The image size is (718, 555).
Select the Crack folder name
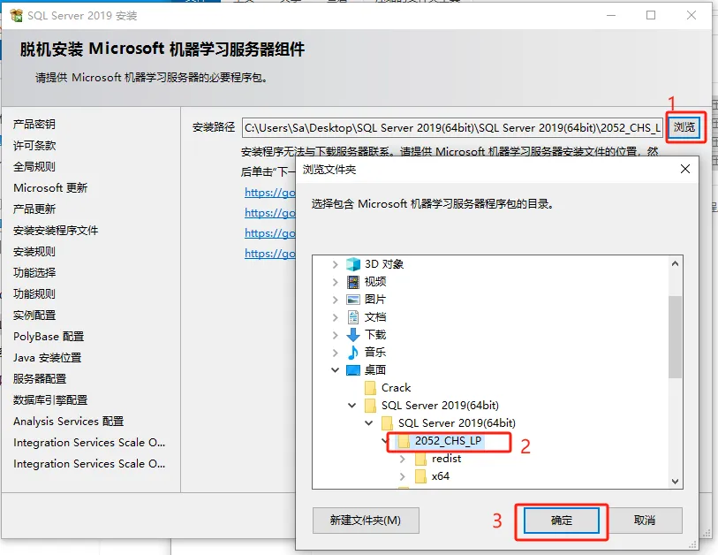pos(396,388)
